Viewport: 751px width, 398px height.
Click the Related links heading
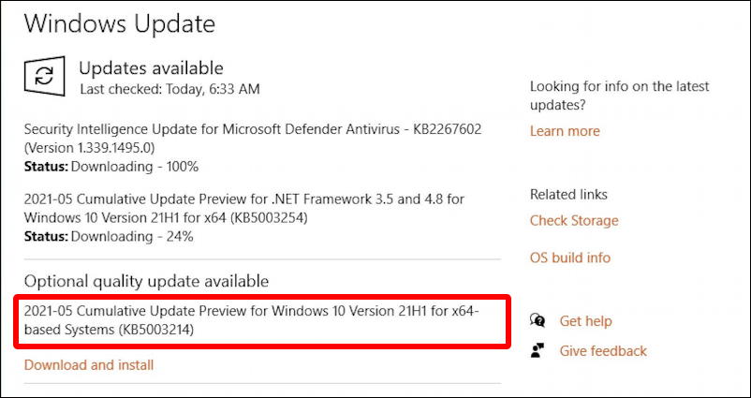click(568, 195)
